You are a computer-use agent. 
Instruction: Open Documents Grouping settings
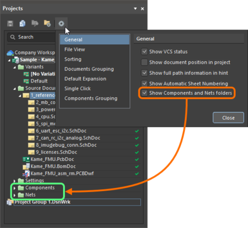(x=94, y=69)
